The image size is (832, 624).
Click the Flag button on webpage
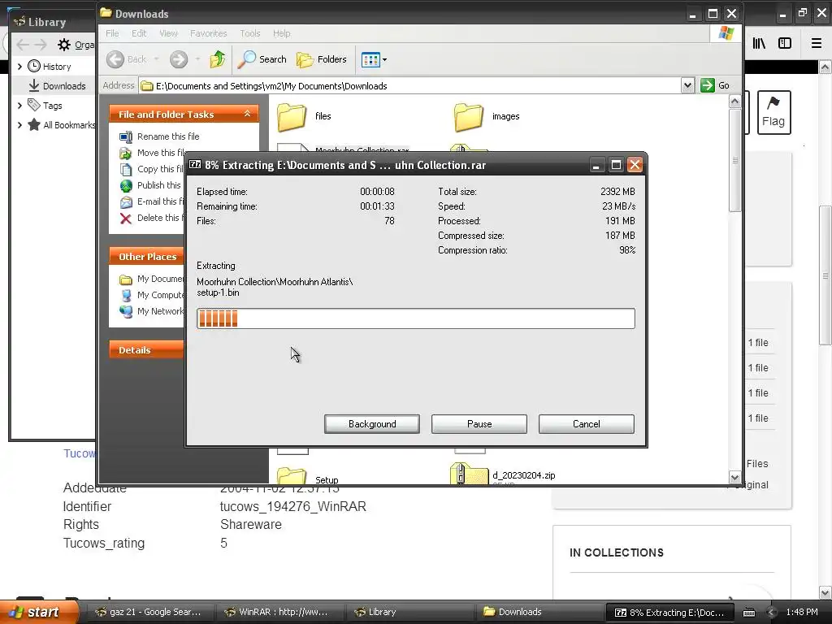tap(773, 112)
